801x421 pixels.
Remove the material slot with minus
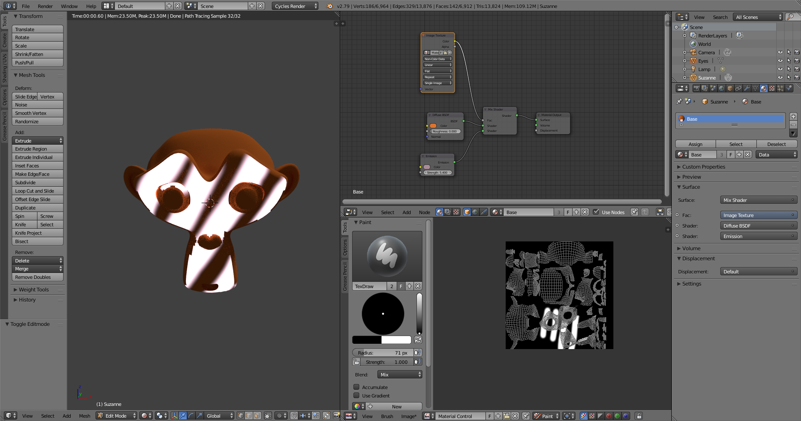[793, 125]
